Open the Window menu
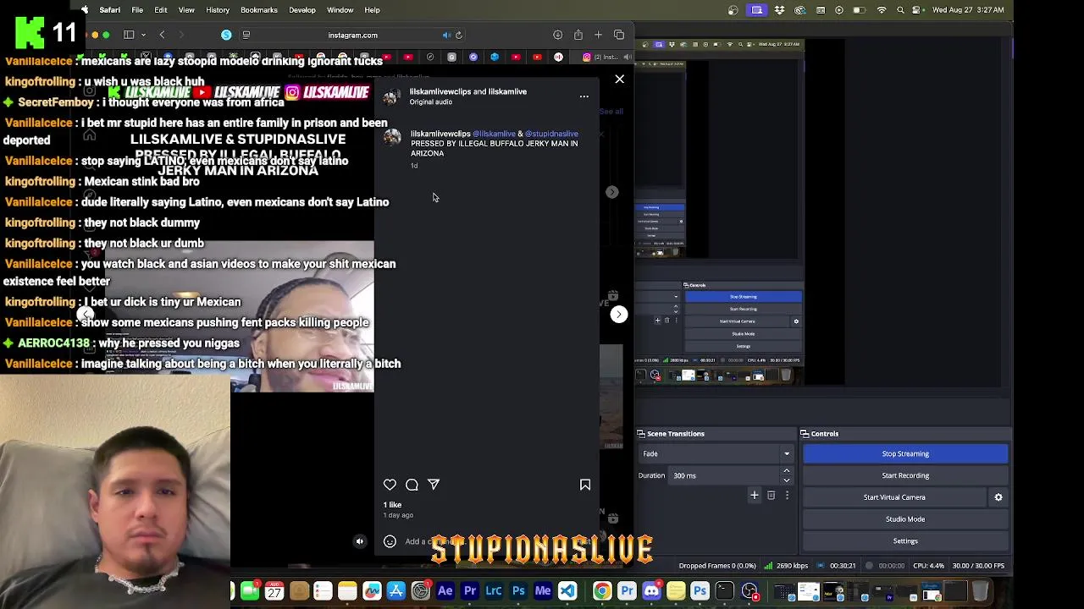Screen dimensions: 1084x609 [x=340, y=10]
